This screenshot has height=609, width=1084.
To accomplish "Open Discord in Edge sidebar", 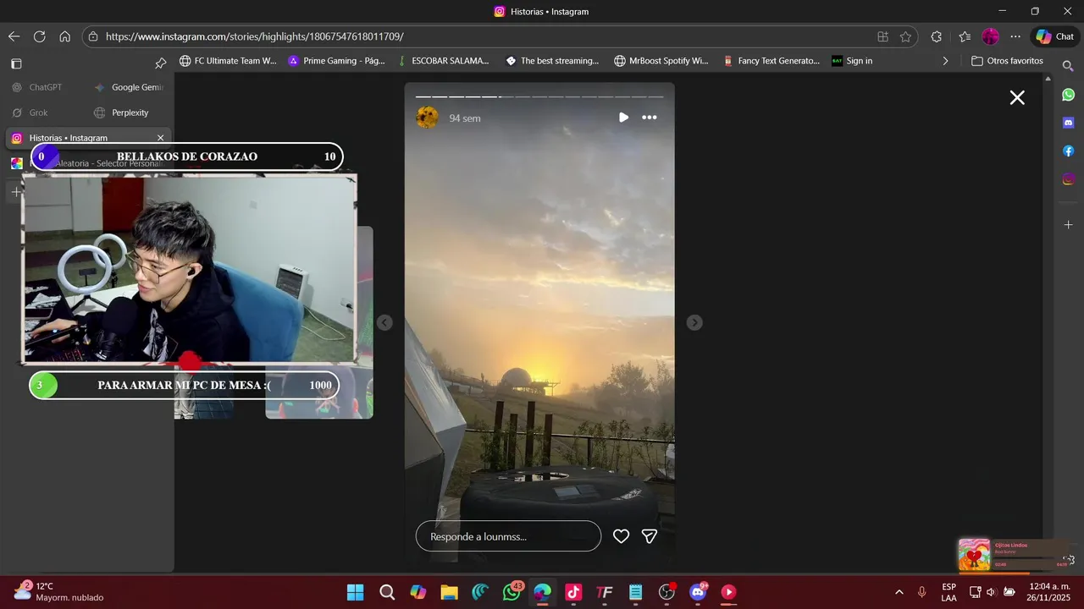I will (x=1069, y=123).
